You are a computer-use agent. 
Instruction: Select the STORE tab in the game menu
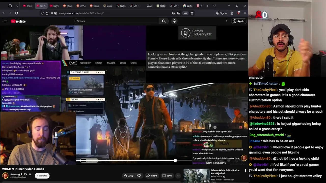pyautogui.click(x=133, y=63)
